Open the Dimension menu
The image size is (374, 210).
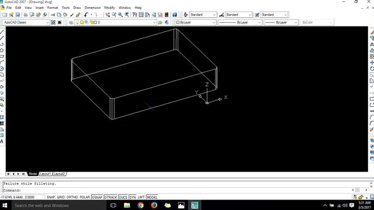pyautogui.click(x=92, y=8)
